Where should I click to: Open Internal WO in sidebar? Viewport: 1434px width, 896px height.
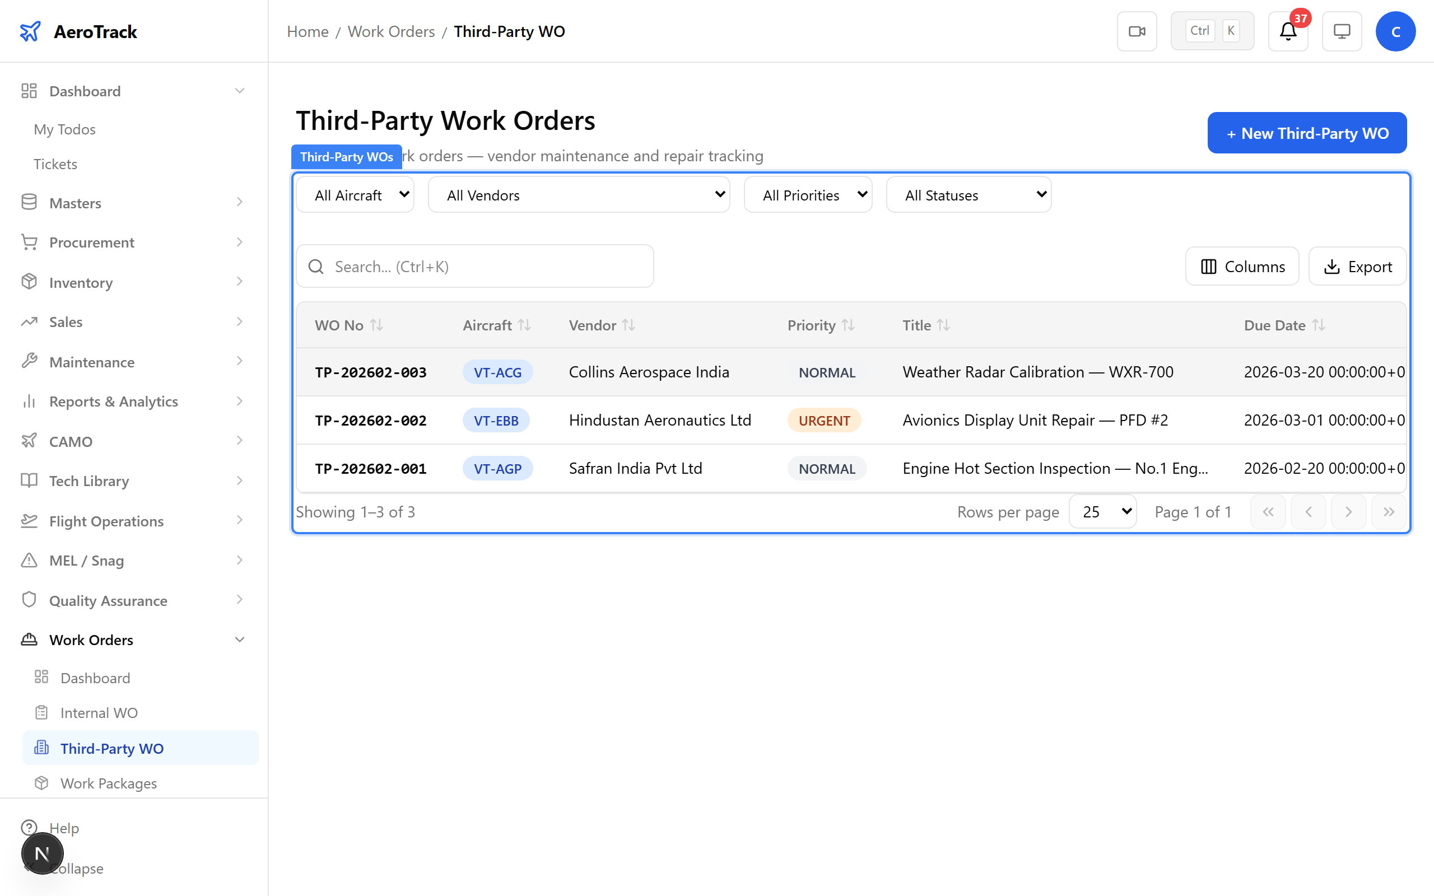pos(99,712)
